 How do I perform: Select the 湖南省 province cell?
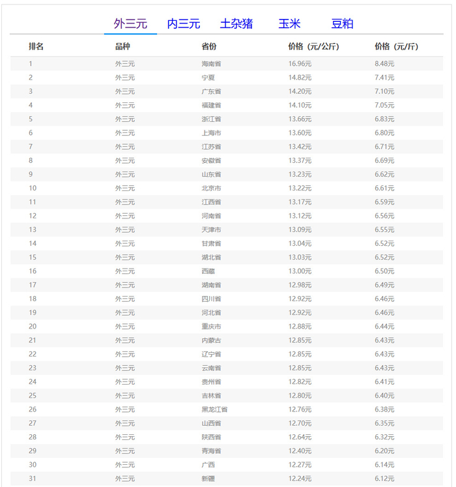click(212, 285)
